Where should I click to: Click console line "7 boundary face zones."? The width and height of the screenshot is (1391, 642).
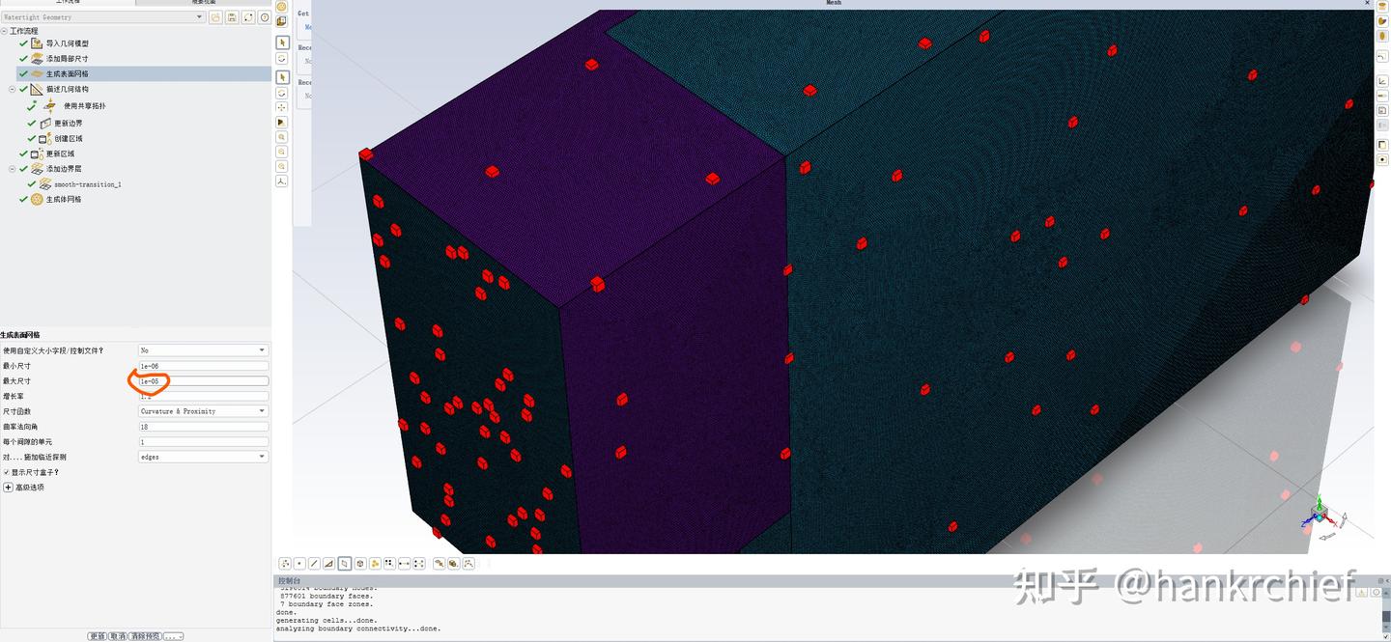tap(326, 604)
